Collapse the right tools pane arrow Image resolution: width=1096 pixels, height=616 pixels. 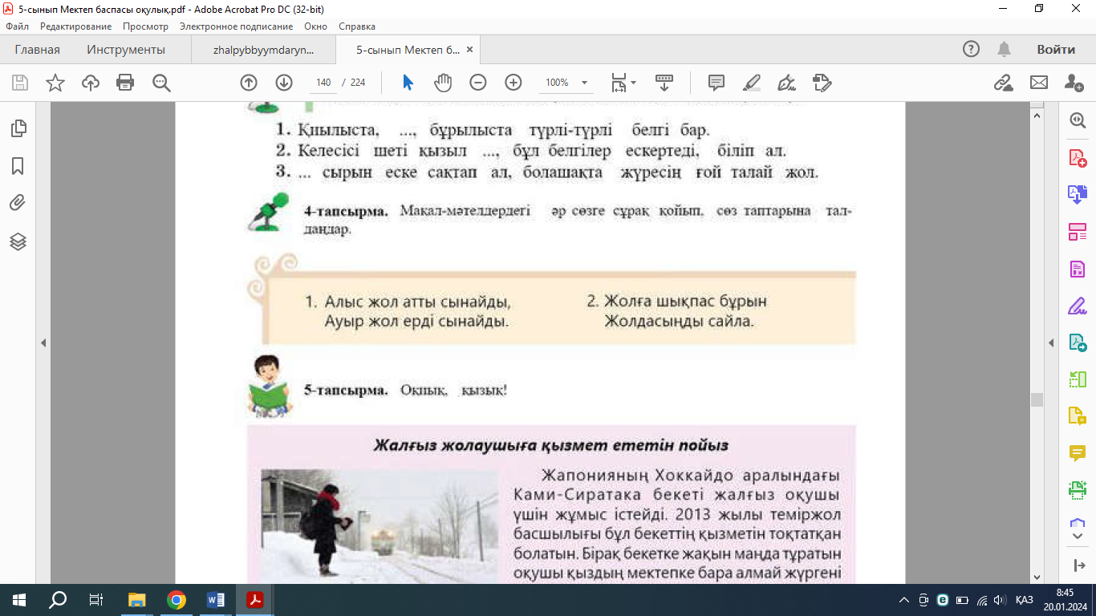pyautogui.click(x=1052, y=343)
